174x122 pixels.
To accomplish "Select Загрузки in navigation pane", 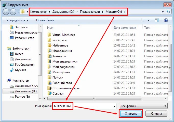I will click(19, 27).
